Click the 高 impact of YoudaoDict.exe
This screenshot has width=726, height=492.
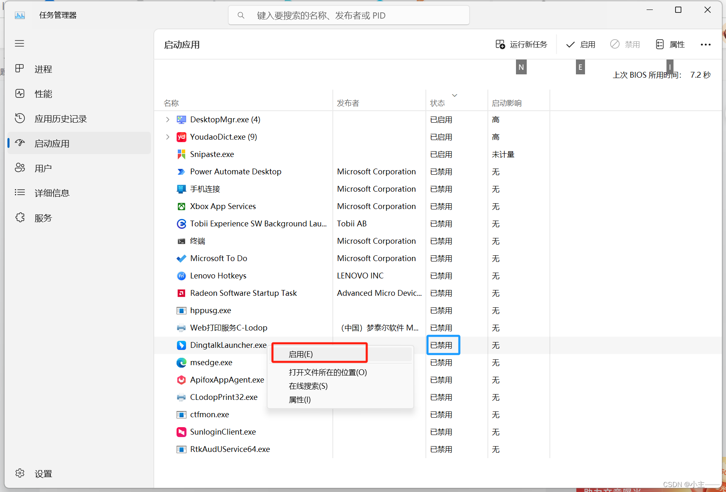click(496, 137)
